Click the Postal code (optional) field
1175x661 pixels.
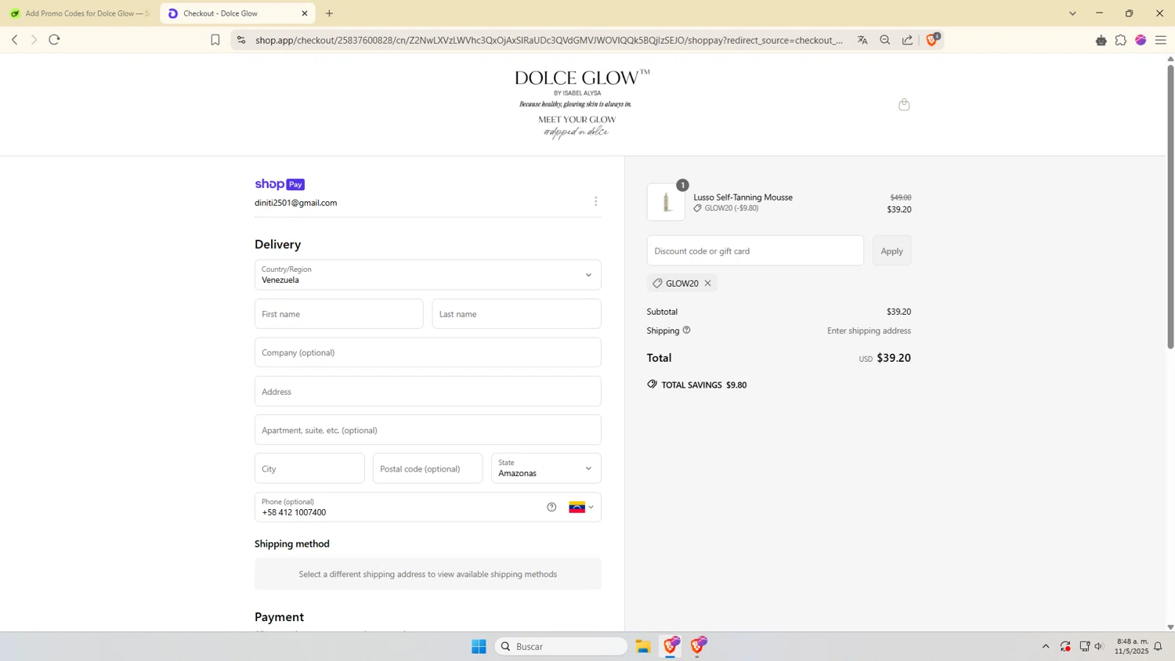pyautogui.click(x=428, y=468)
